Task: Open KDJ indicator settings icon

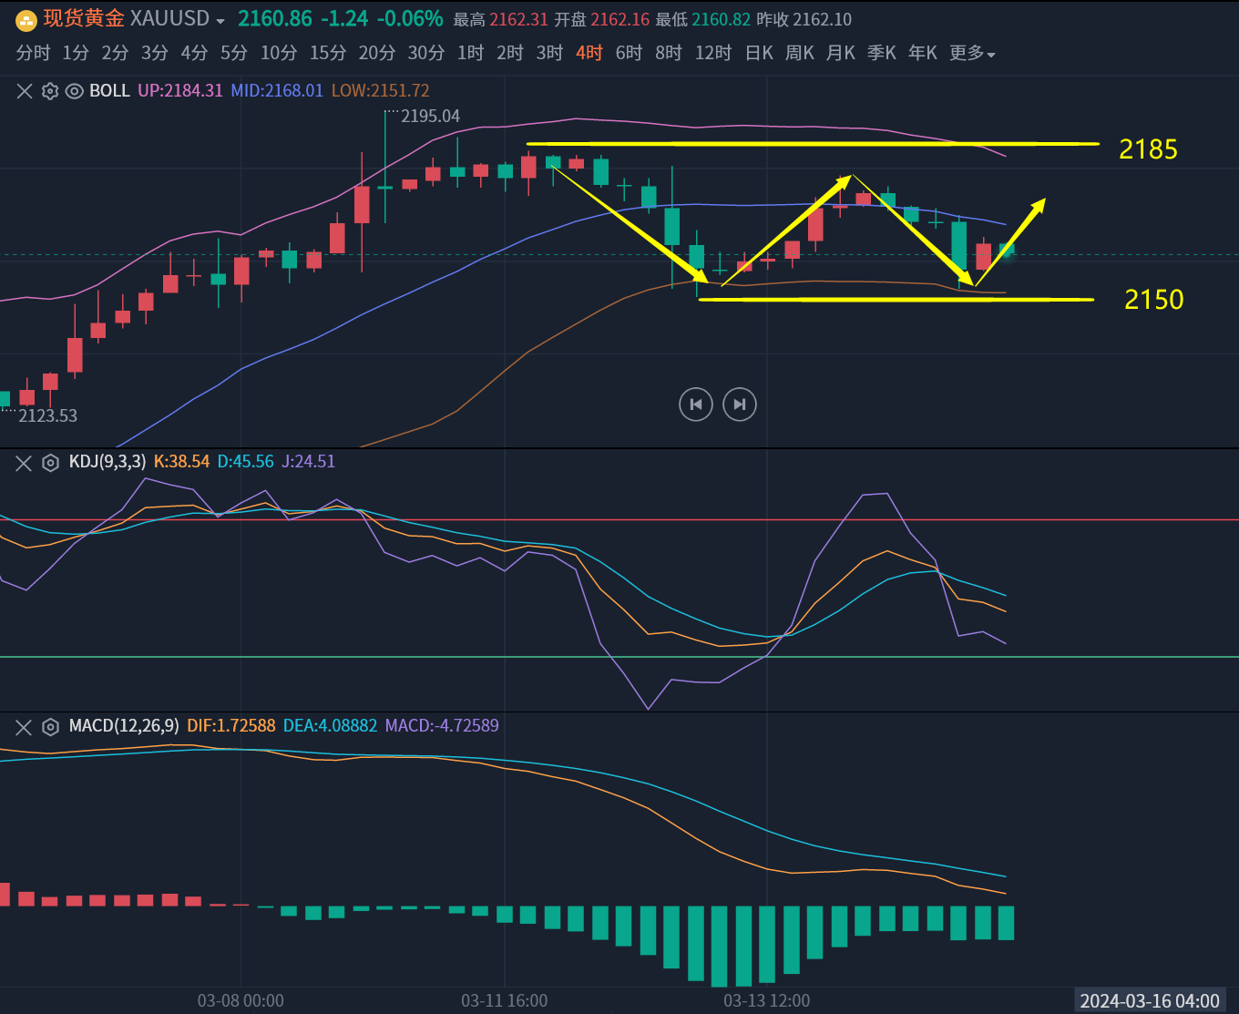Action: [x=51, y=463]
